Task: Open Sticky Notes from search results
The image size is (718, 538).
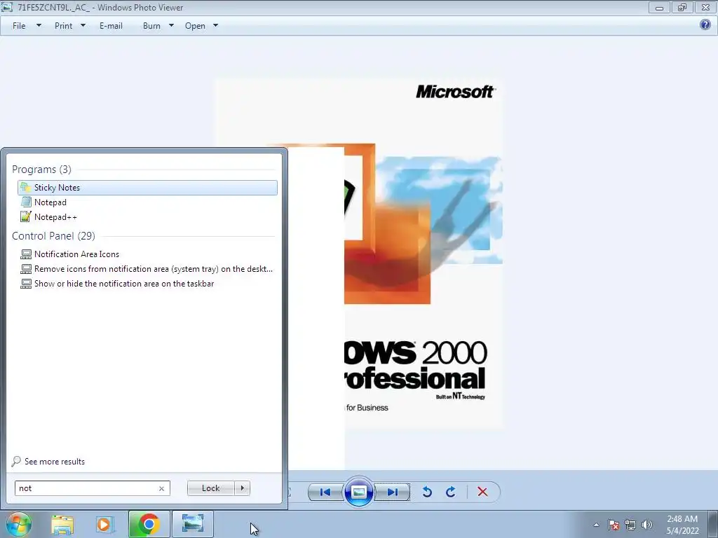Action: [x=147, y=188]
